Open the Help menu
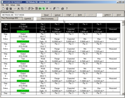 click(x=18, y=5)
